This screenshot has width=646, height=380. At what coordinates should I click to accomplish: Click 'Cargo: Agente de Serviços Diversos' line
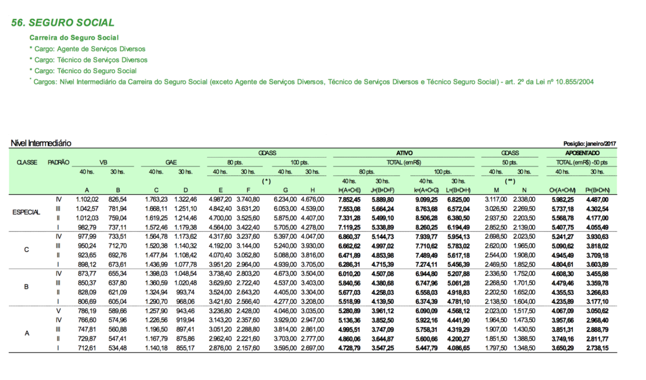(87, 49)
